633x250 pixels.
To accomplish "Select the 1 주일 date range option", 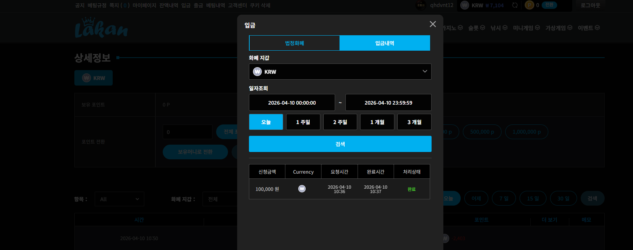I will click(303, 122).
